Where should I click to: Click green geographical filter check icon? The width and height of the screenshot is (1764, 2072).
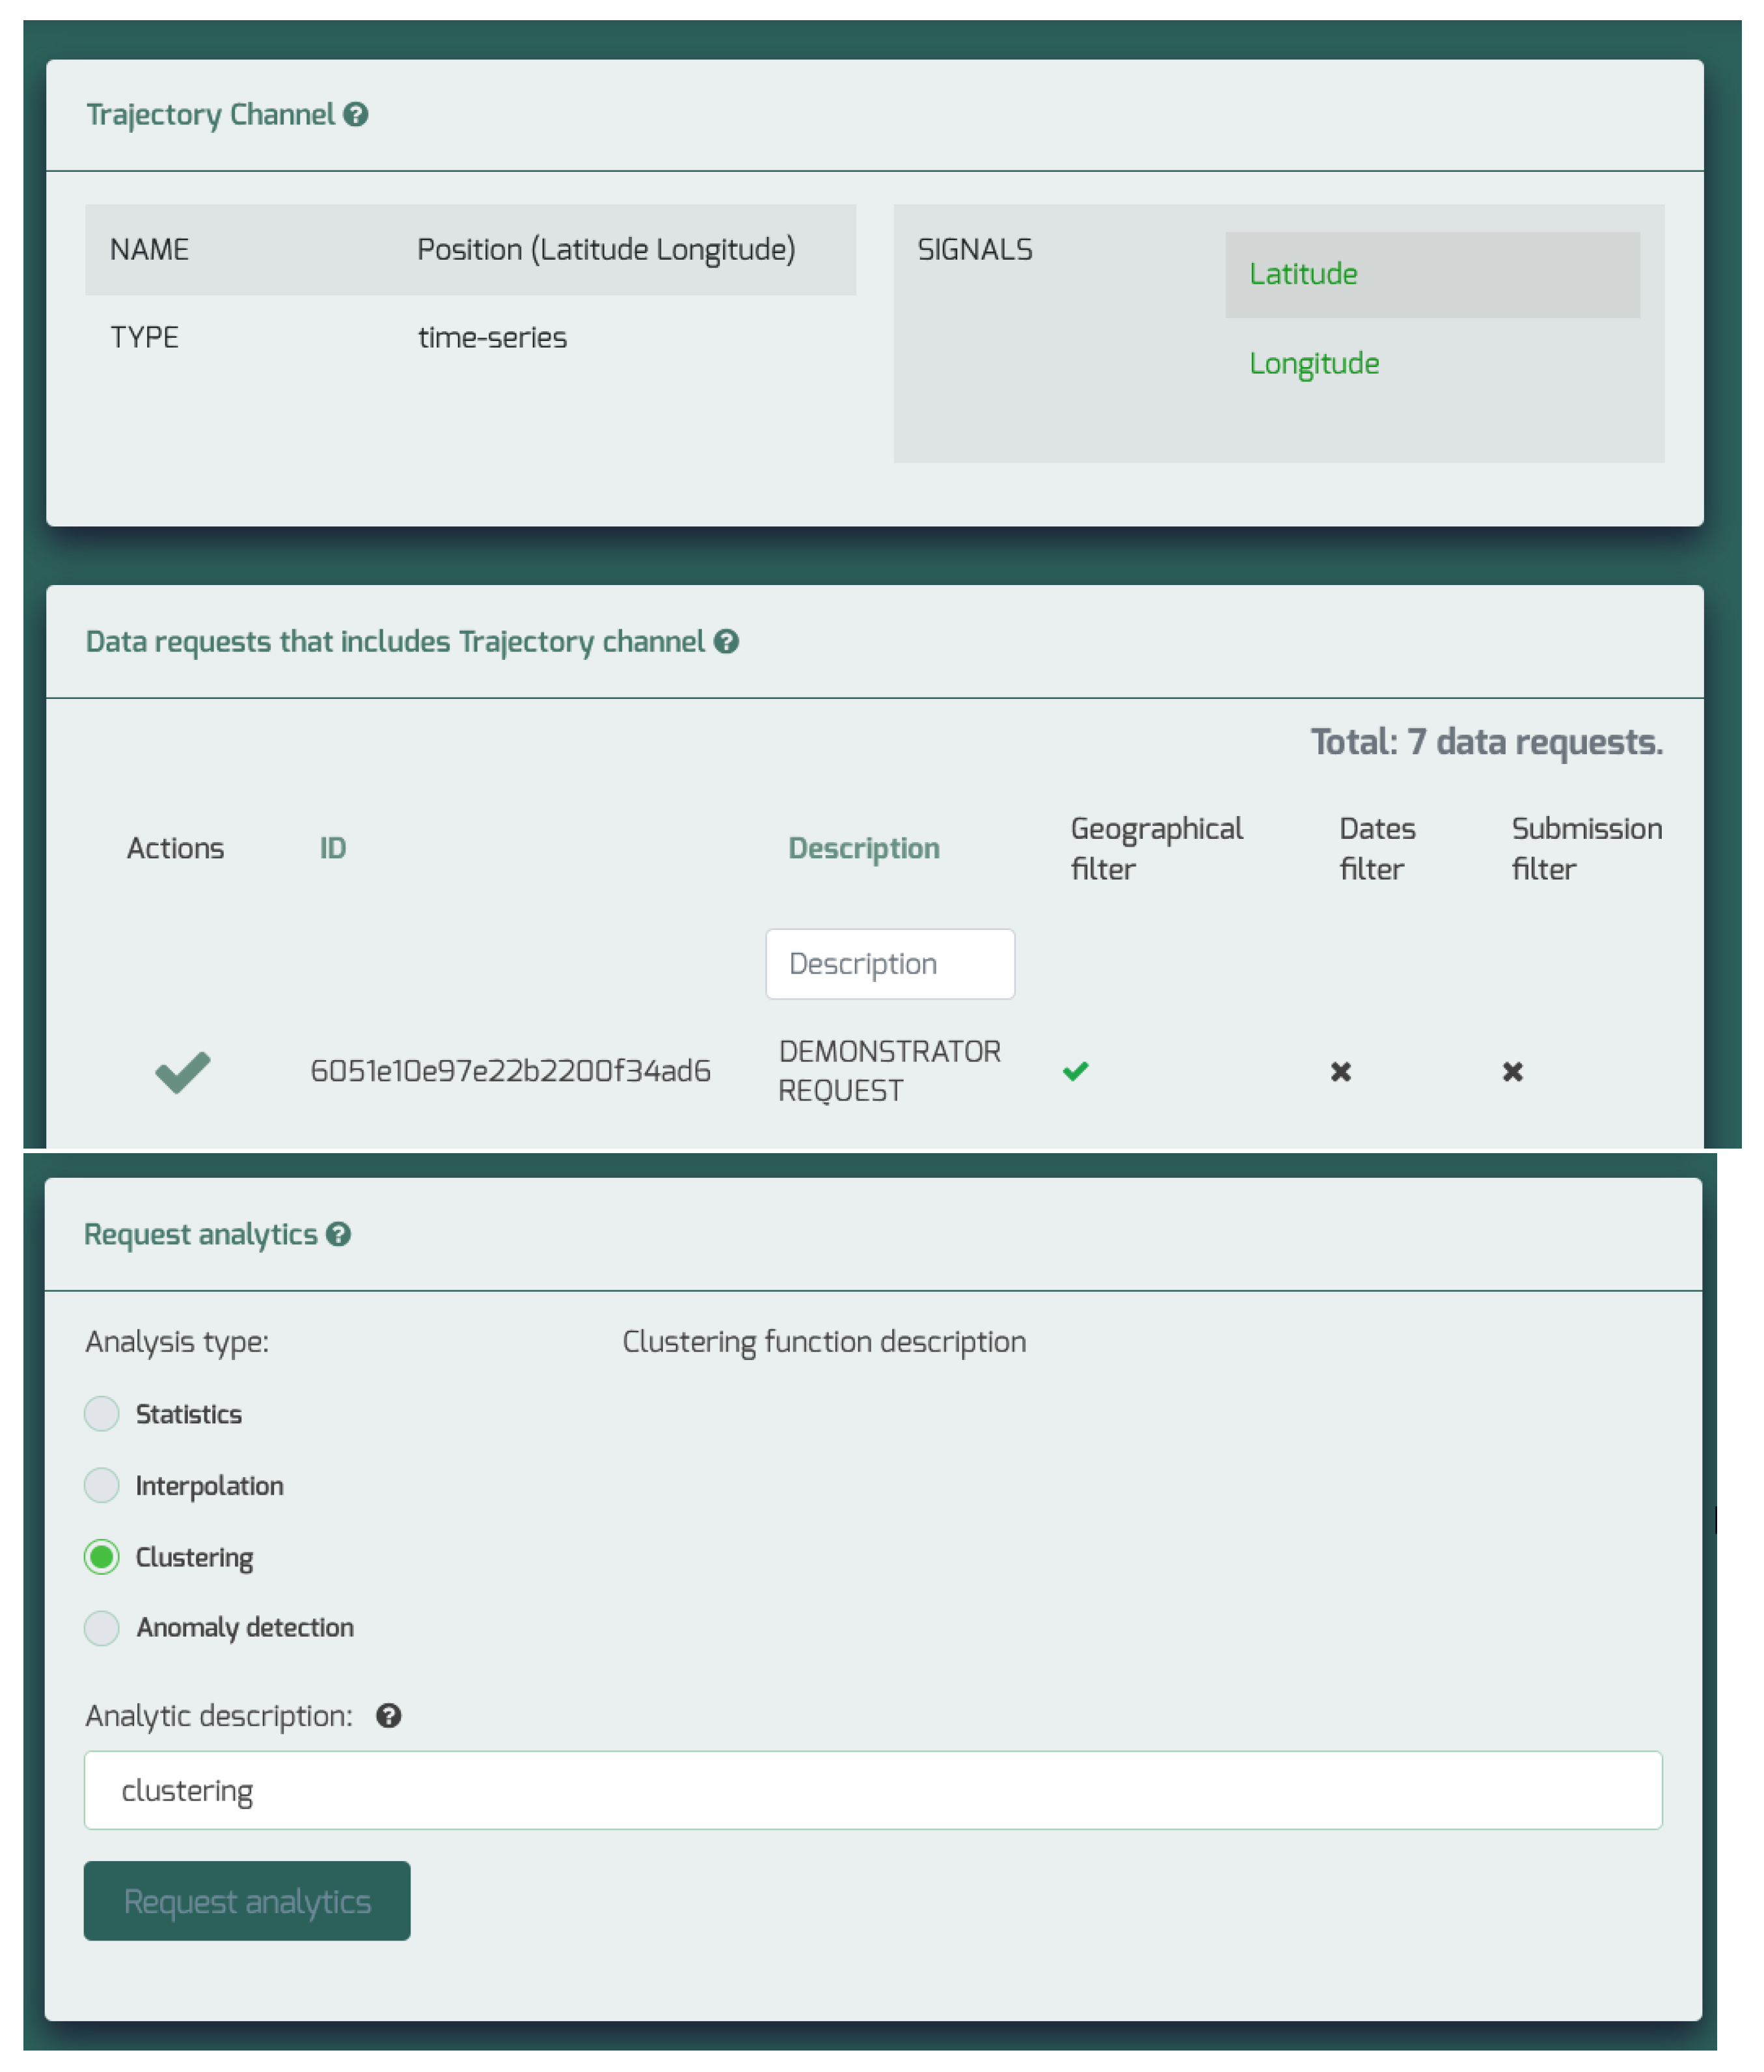(1076, 1072)
